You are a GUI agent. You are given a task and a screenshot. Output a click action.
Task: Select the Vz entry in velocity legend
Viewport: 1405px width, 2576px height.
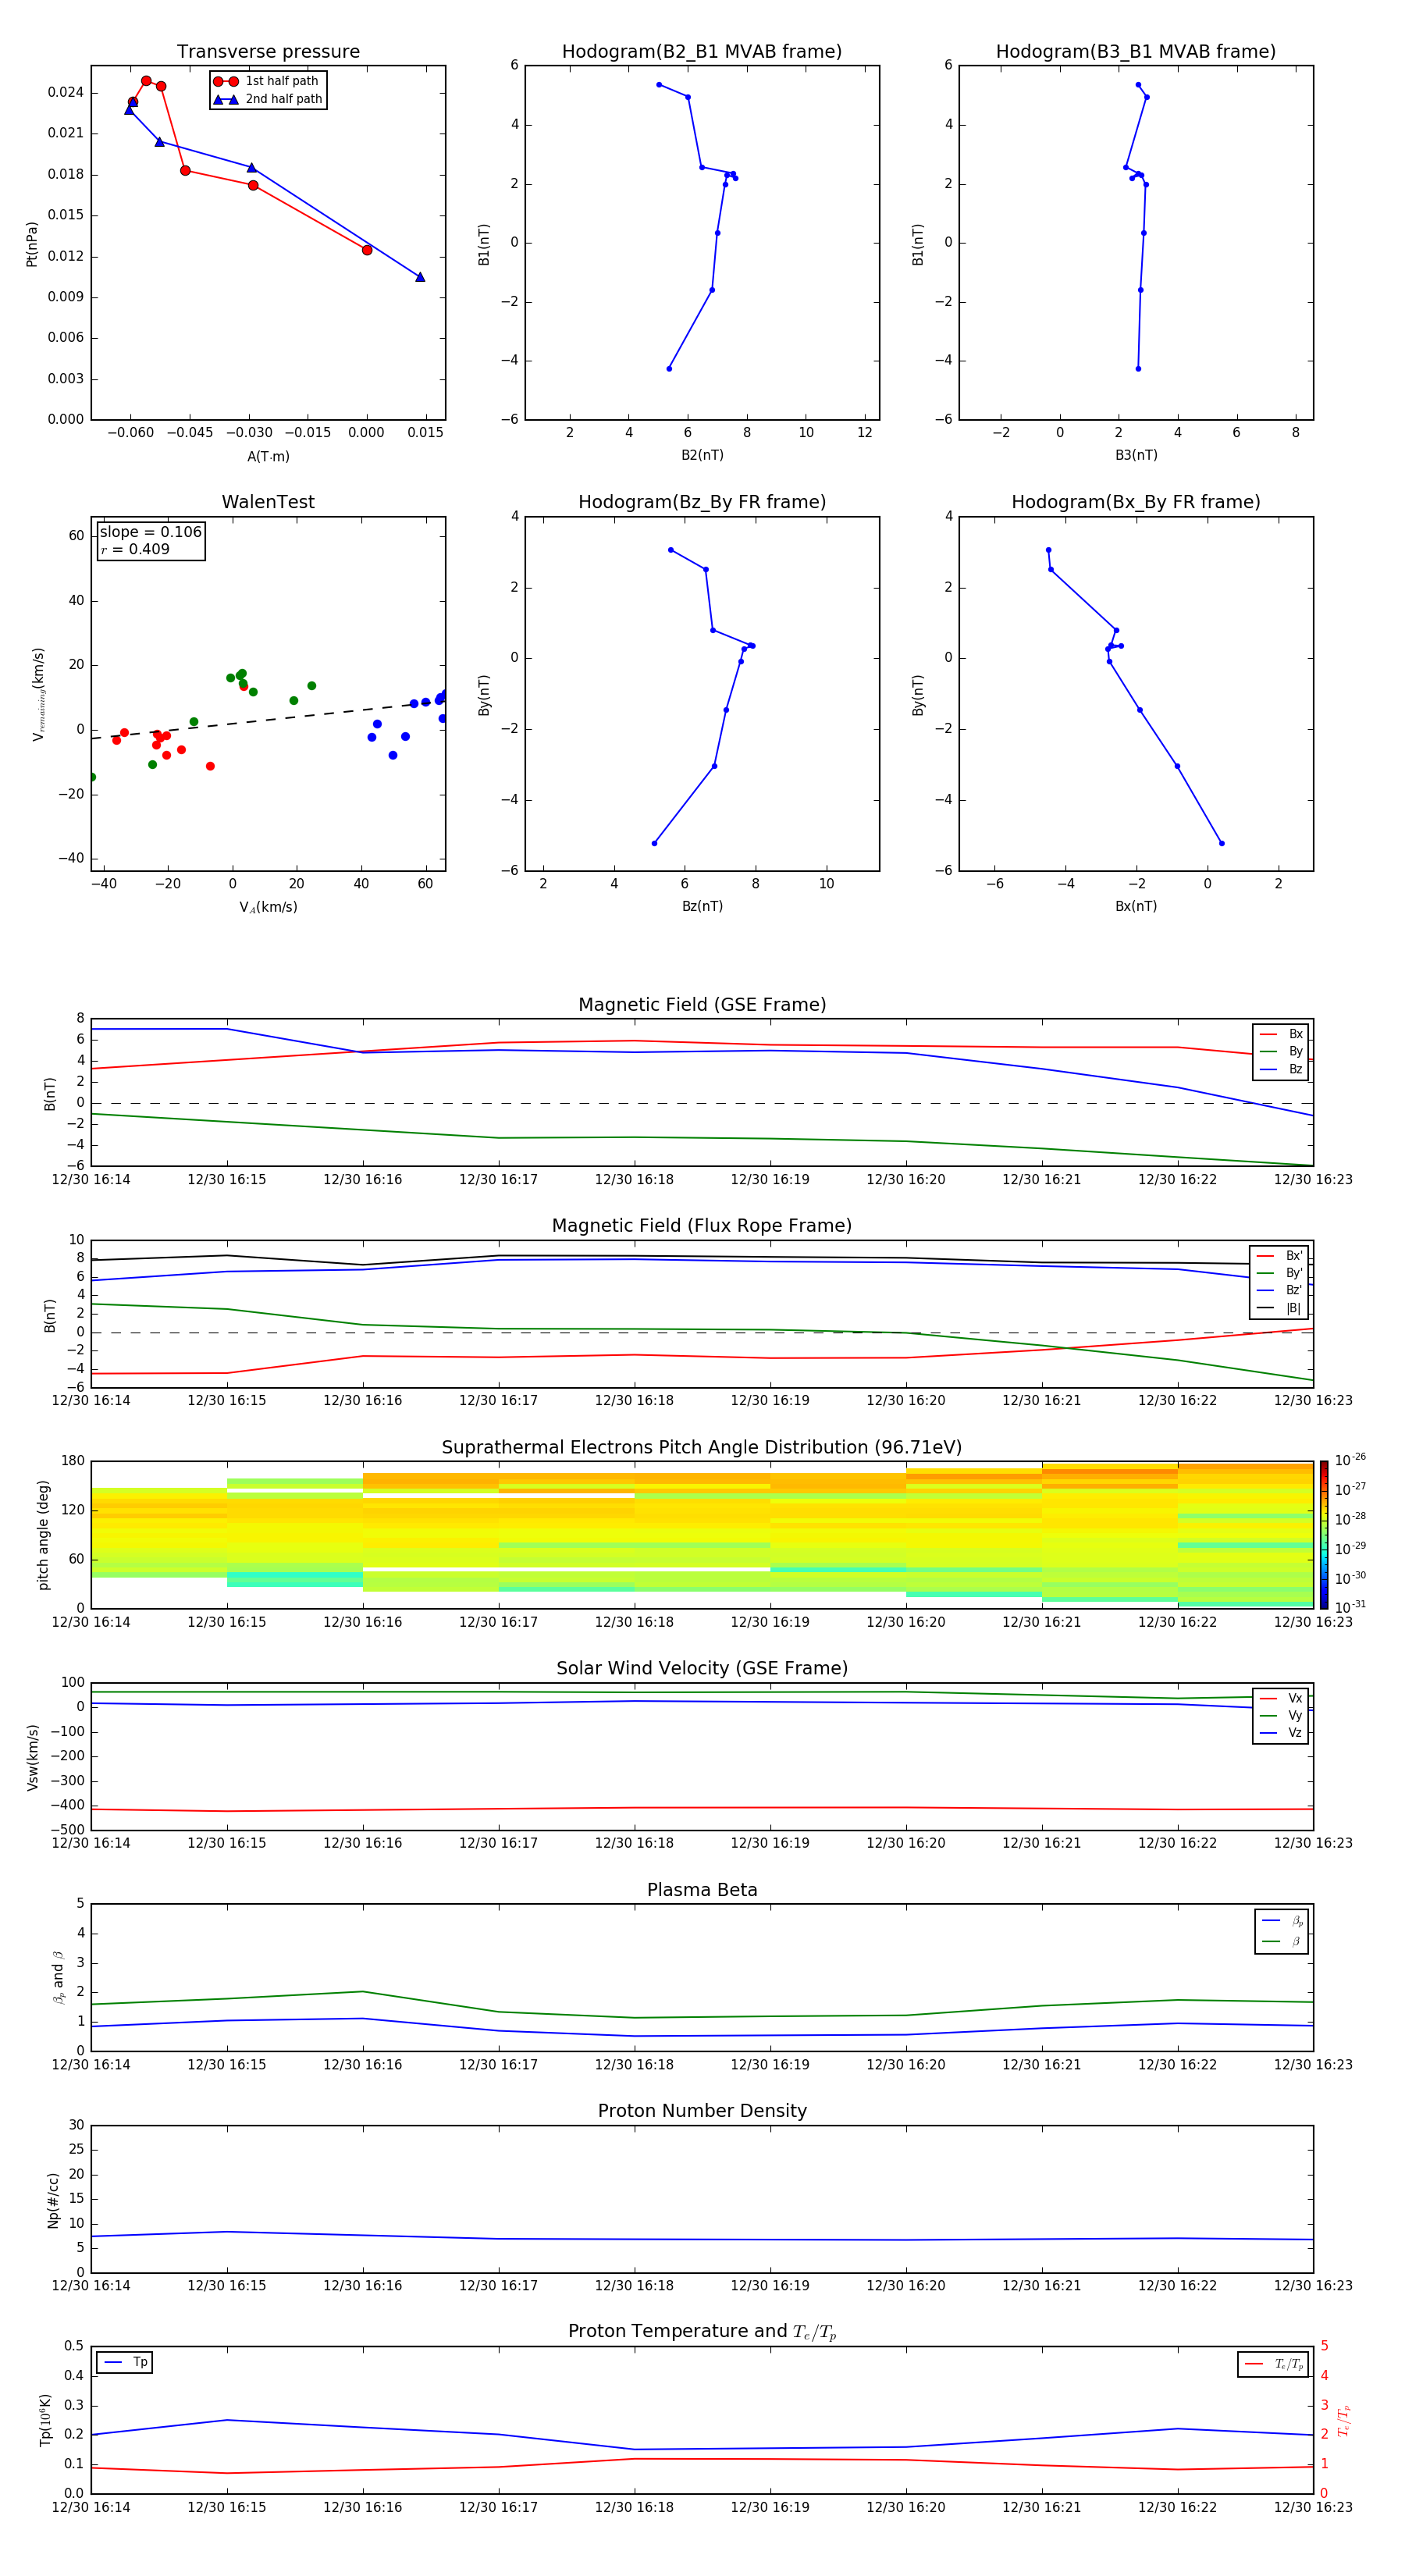coord(1281,1733)
